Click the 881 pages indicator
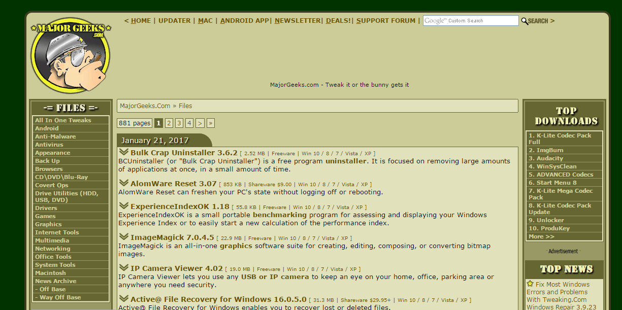This screenshot has height=310, width=622. coord(135,123)
